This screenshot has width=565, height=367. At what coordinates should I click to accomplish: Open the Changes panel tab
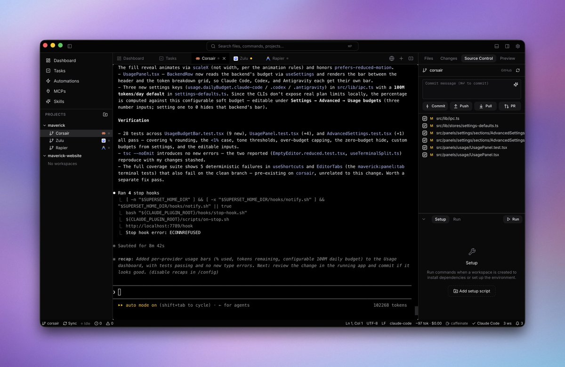coord(449,58)
